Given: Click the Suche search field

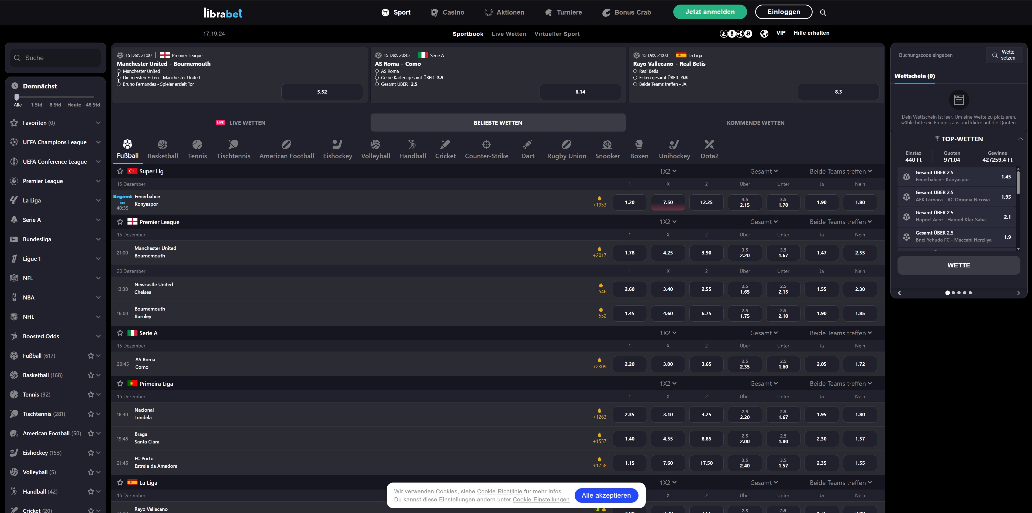Looking at the screenshot, I should click(55, 58).
